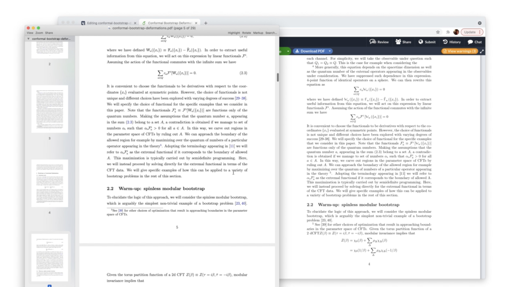Viewport: 508px width, 287px height.
Task: Open the Preview Markup tool
Action: click(x=258, y=33)
